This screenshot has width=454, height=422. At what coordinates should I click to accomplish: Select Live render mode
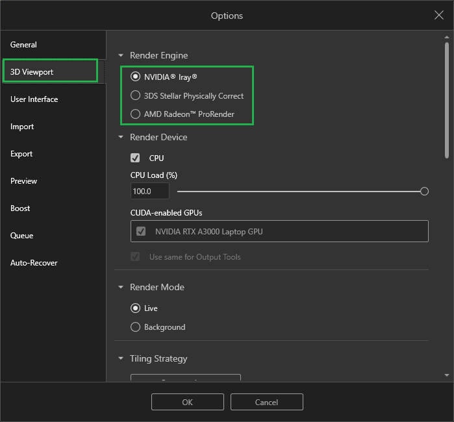pyautogui.click(x=135, y=308)
